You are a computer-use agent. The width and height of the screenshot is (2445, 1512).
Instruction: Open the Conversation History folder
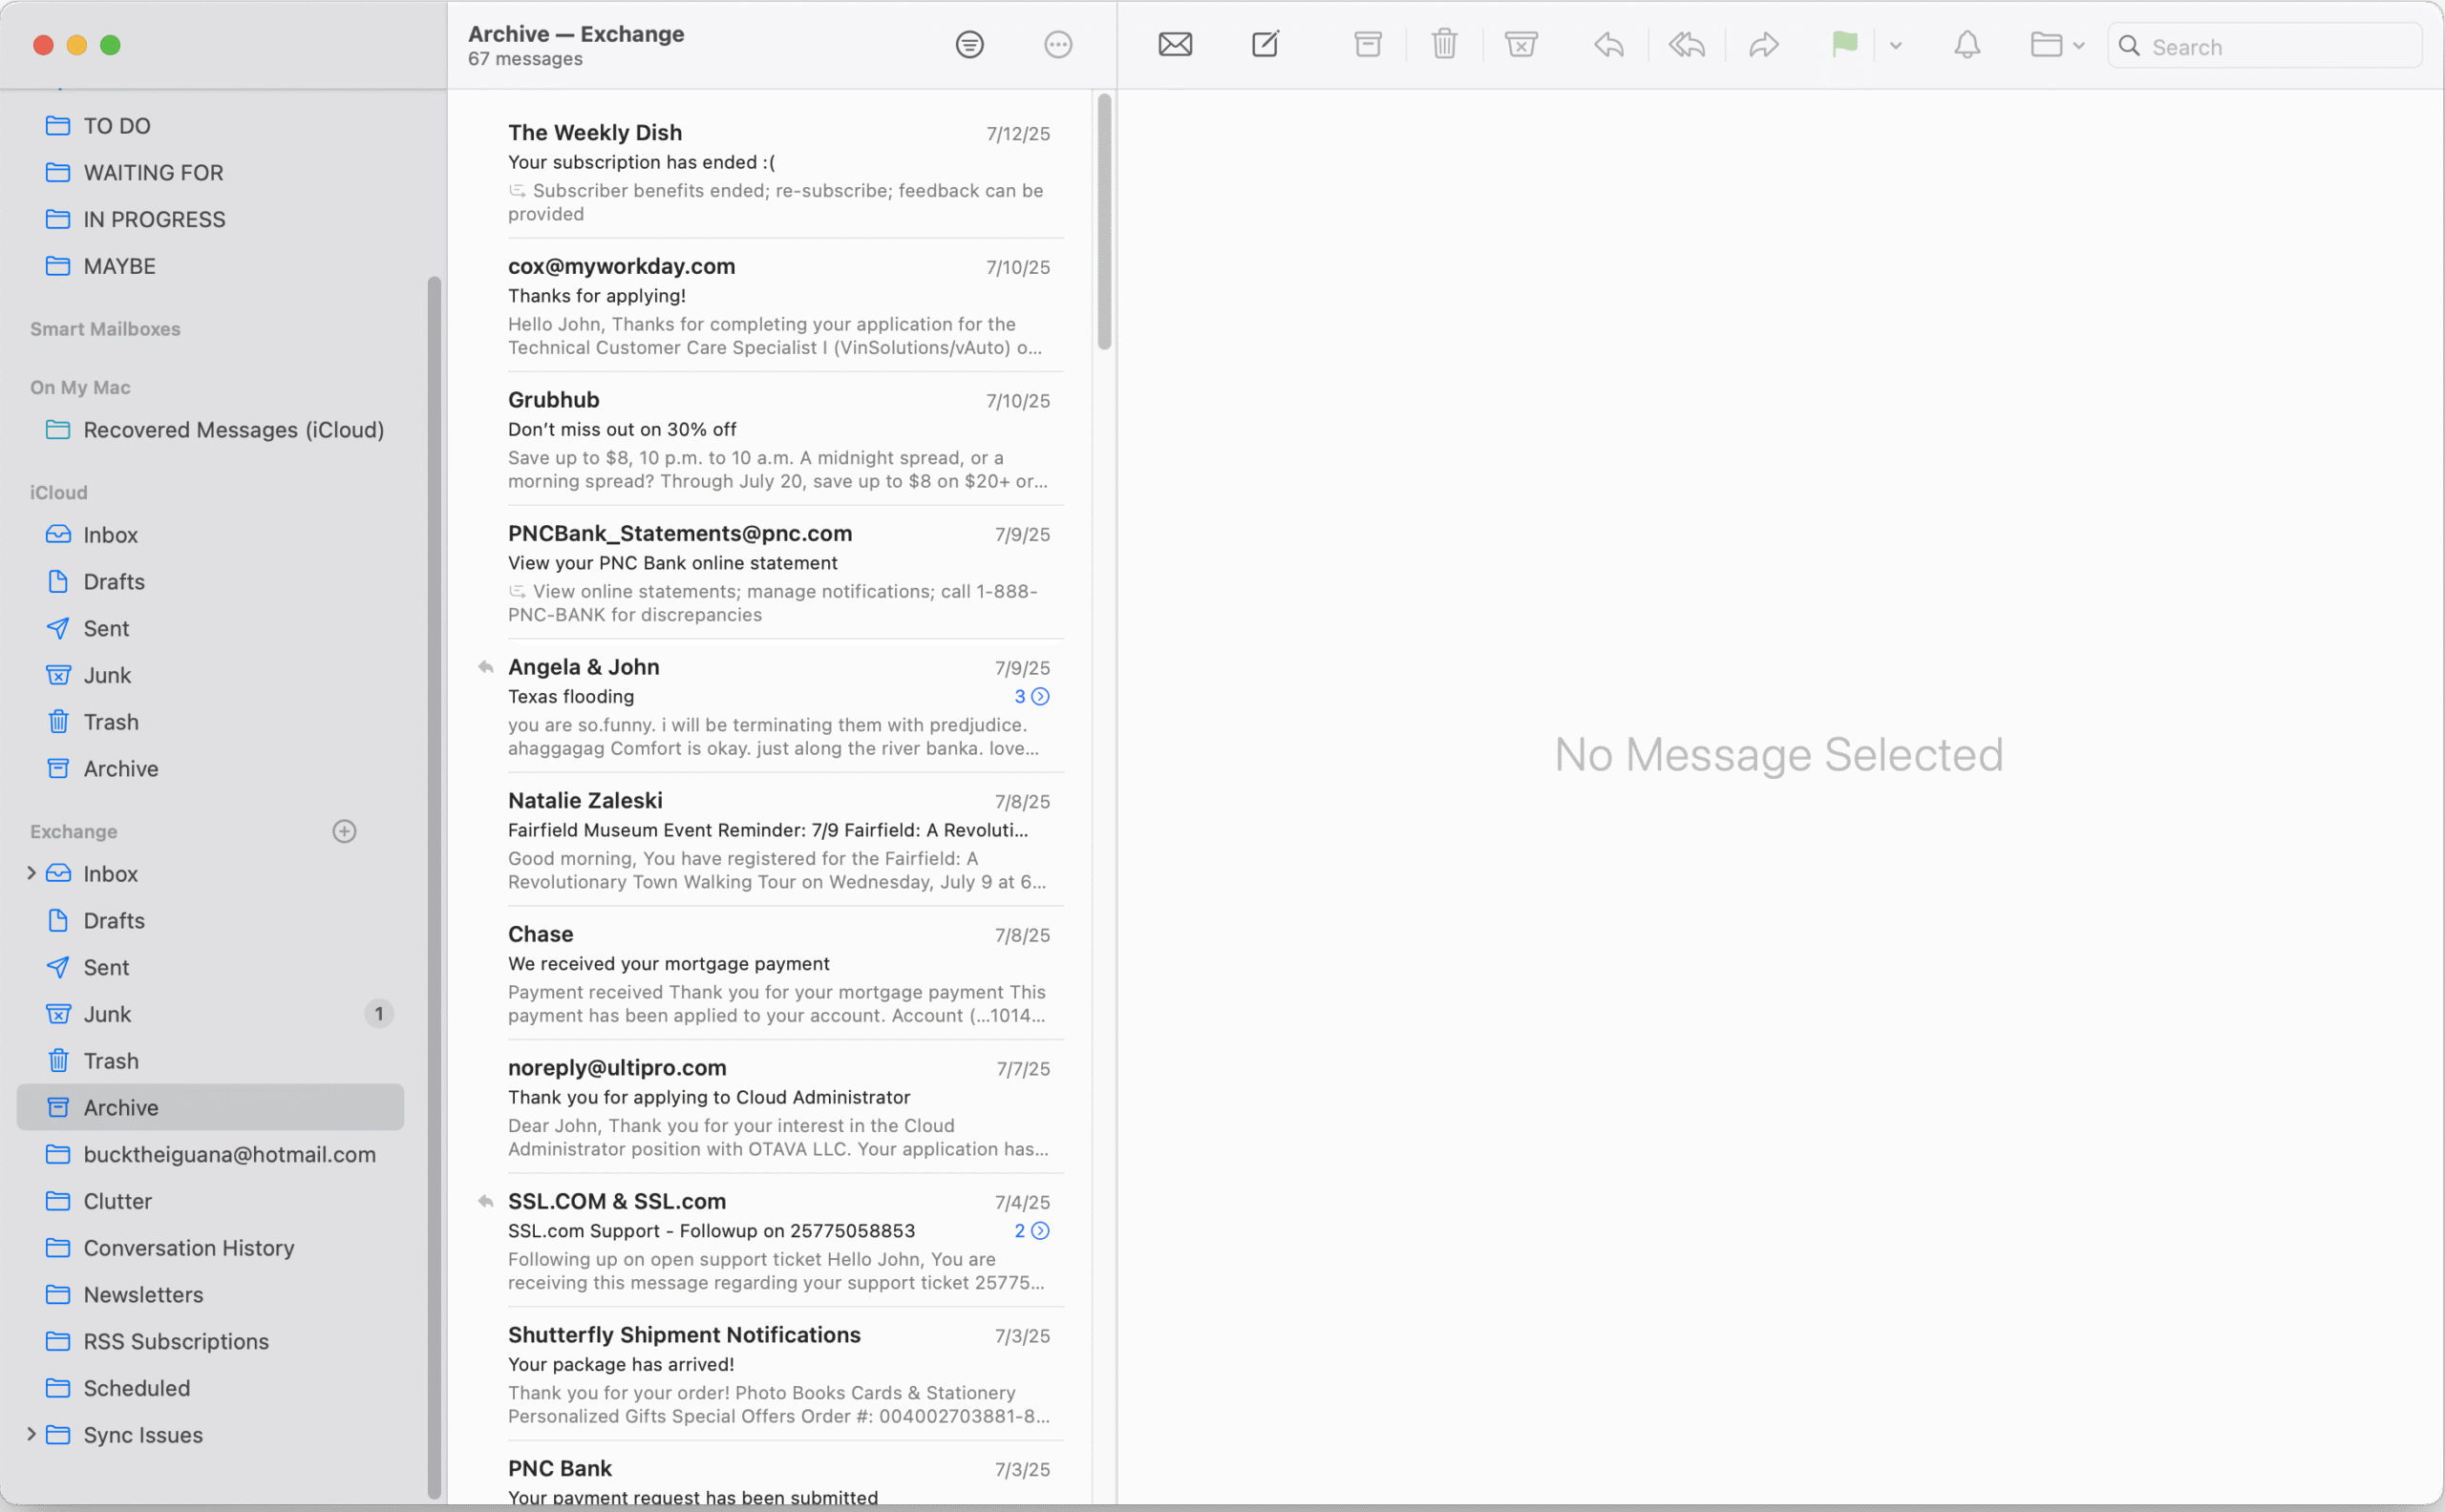pyautogui.click(x=210, y=1248)
